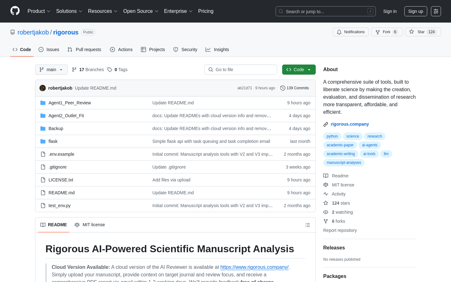451x282 pixels.
Task: Click the python topic tag
Action: pyautogui.click(x=332, y=136)
